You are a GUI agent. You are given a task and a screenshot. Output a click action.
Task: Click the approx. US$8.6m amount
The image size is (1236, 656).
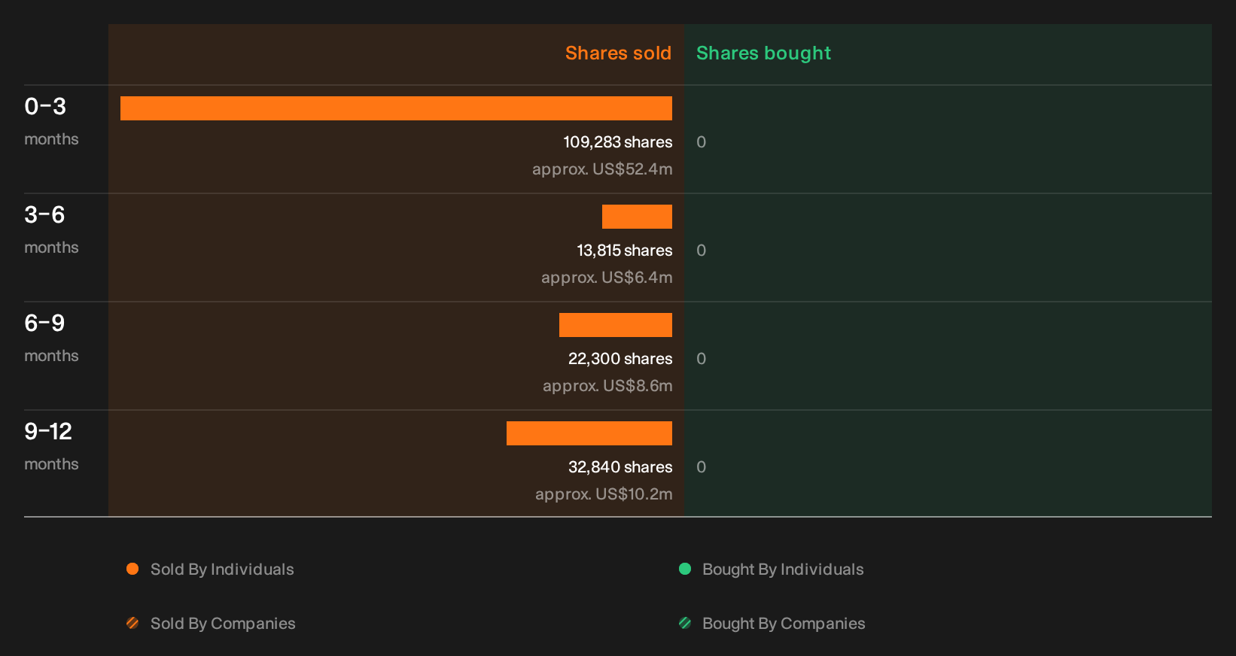607,386
